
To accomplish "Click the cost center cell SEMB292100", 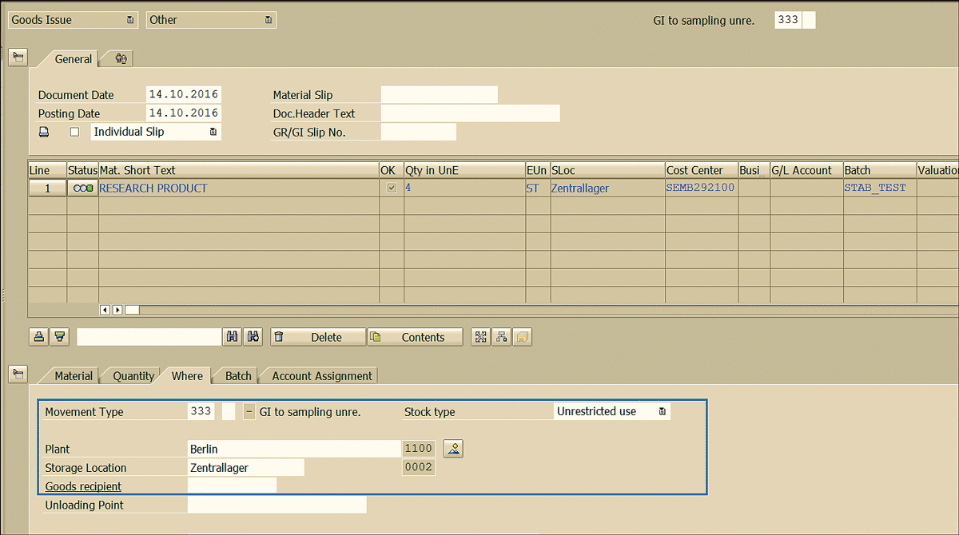I will tap(702, 188).
